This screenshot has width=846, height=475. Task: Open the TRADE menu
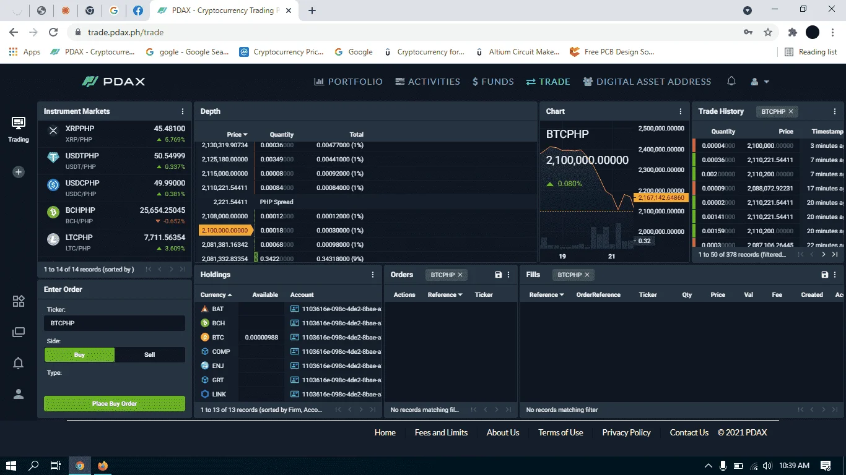548,81
